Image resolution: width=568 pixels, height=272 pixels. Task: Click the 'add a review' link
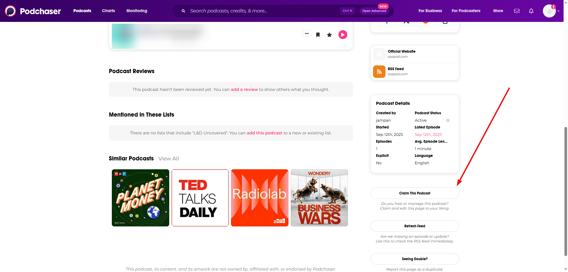pos(244,89)
